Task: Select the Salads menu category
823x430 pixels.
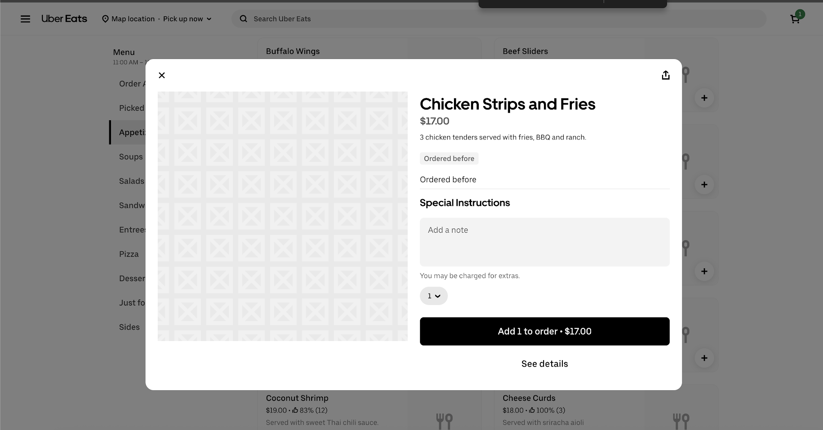Action: [x=131, y=181]
